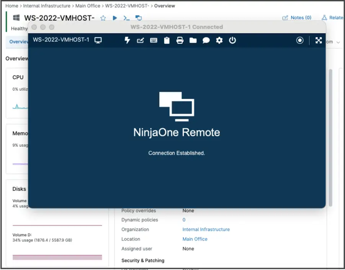Click the power icon in remote toolbar
The image size is (345, 270).
232,40
